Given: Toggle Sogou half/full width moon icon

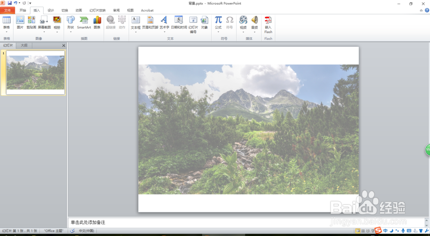Looking at the screenshot, I should 392,231.
